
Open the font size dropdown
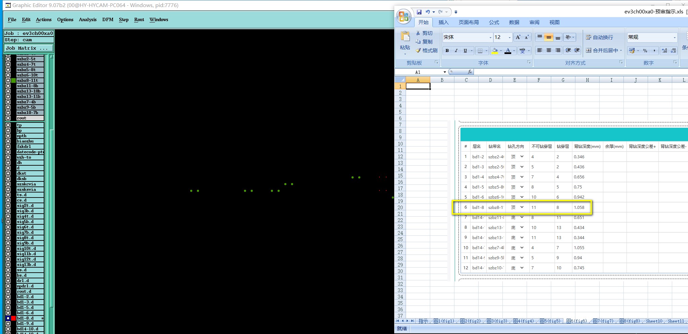coord(510,37)
